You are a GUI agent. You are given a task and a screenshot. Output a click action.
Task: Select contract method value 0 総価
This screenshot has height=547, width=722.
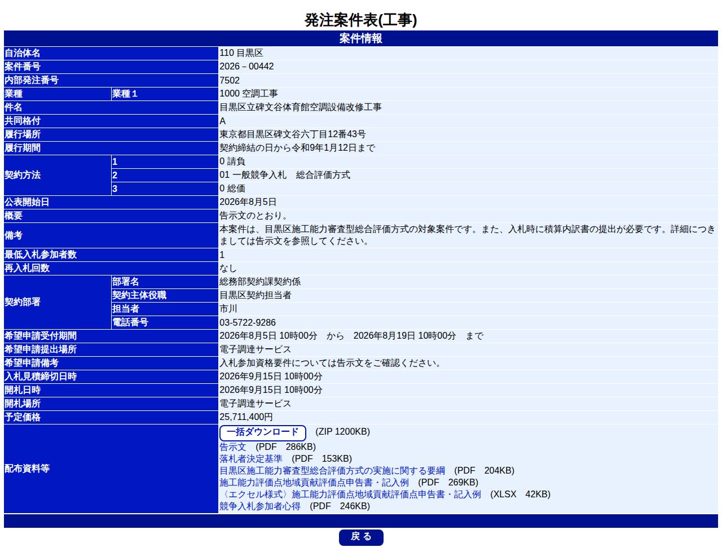pos(232,189)
